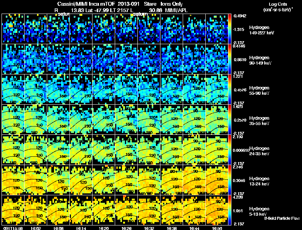Image resolution: width=302 pixels, height=230 pixels.
Task: Click the '1.221' colorbar value
Action: point(238,76)
